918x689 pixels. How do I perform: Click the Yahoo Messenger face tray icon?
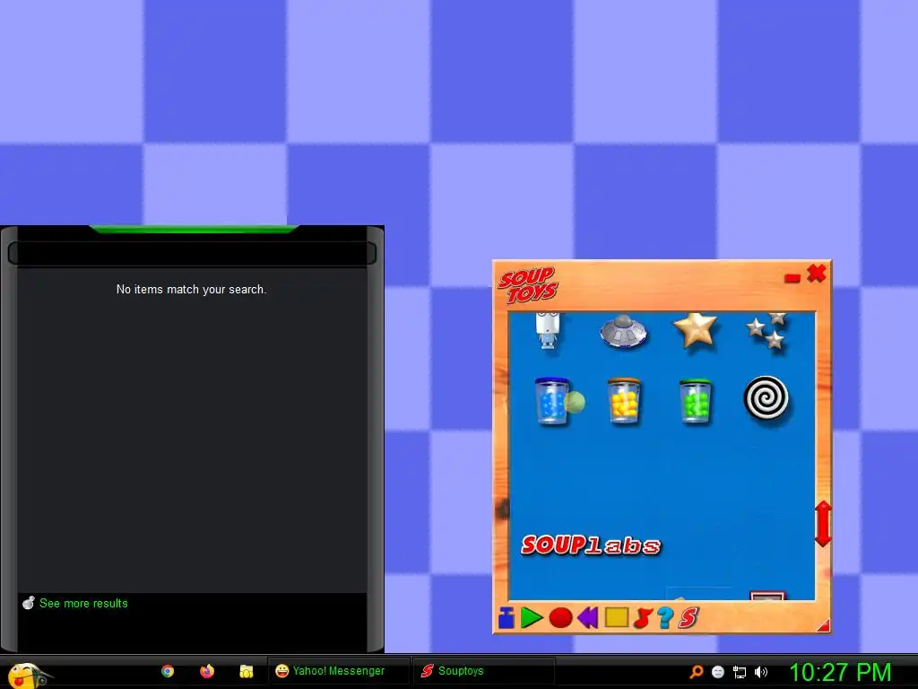click(718, 672)
